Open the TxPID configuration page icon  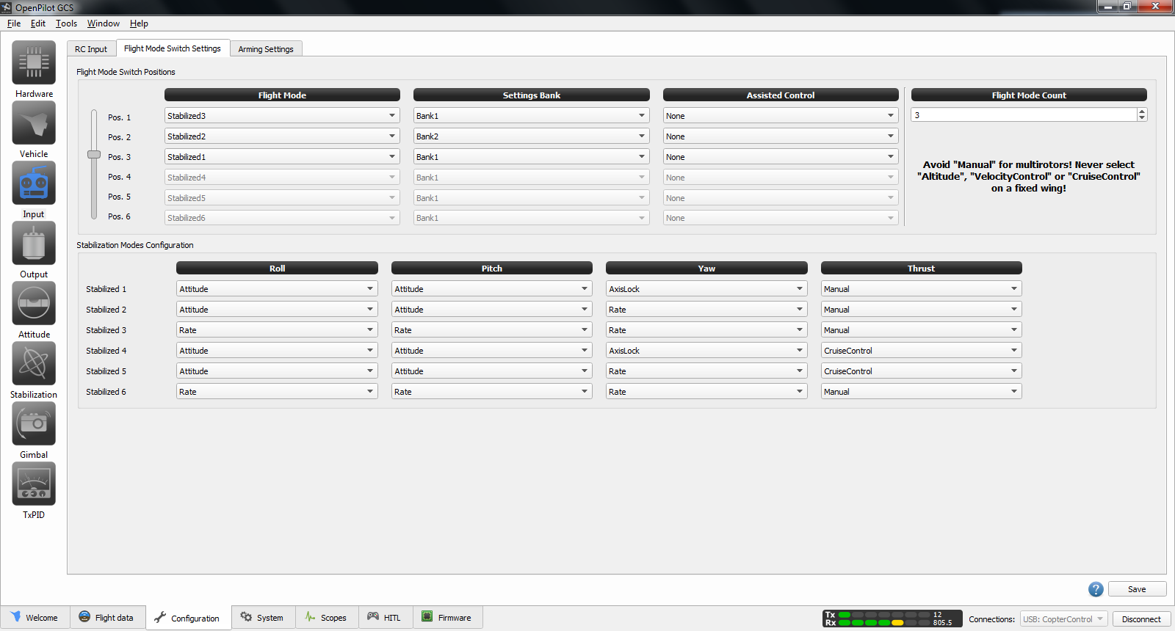(34, 484)
